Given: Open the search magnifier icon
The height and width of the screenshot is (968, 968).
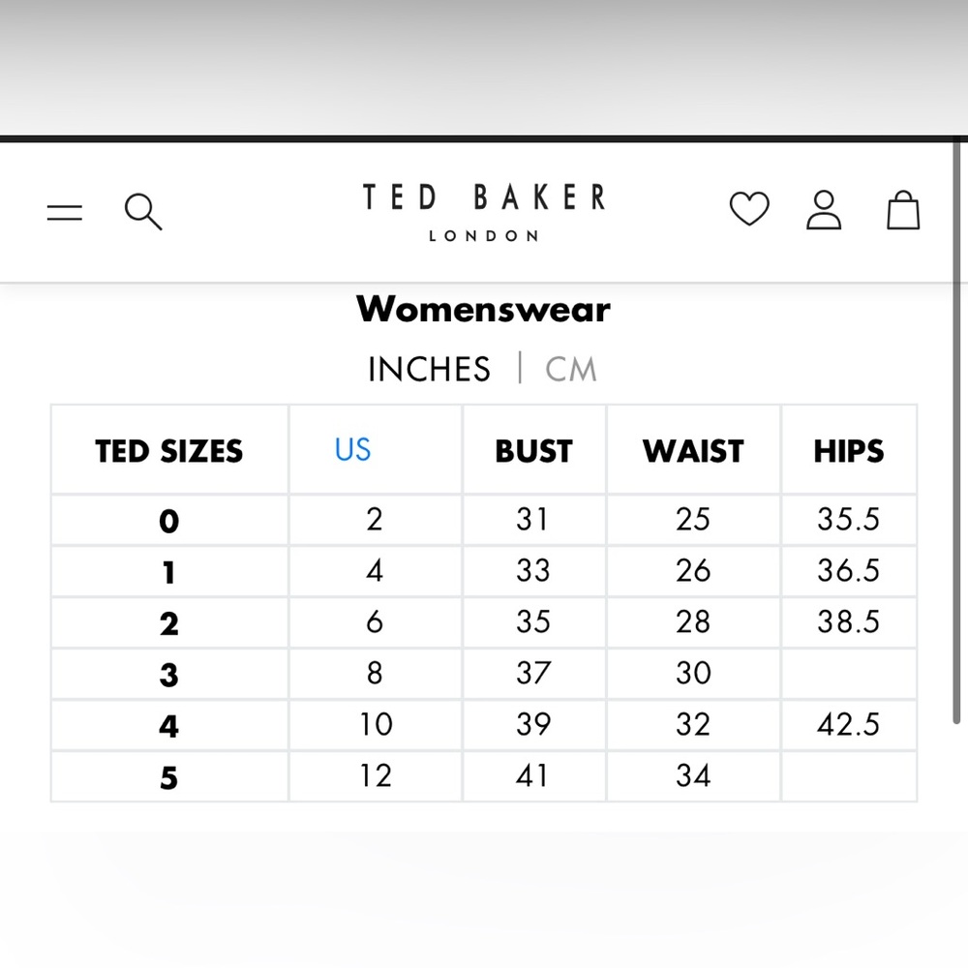Looking at the screenshot, I should pos(143,212).
